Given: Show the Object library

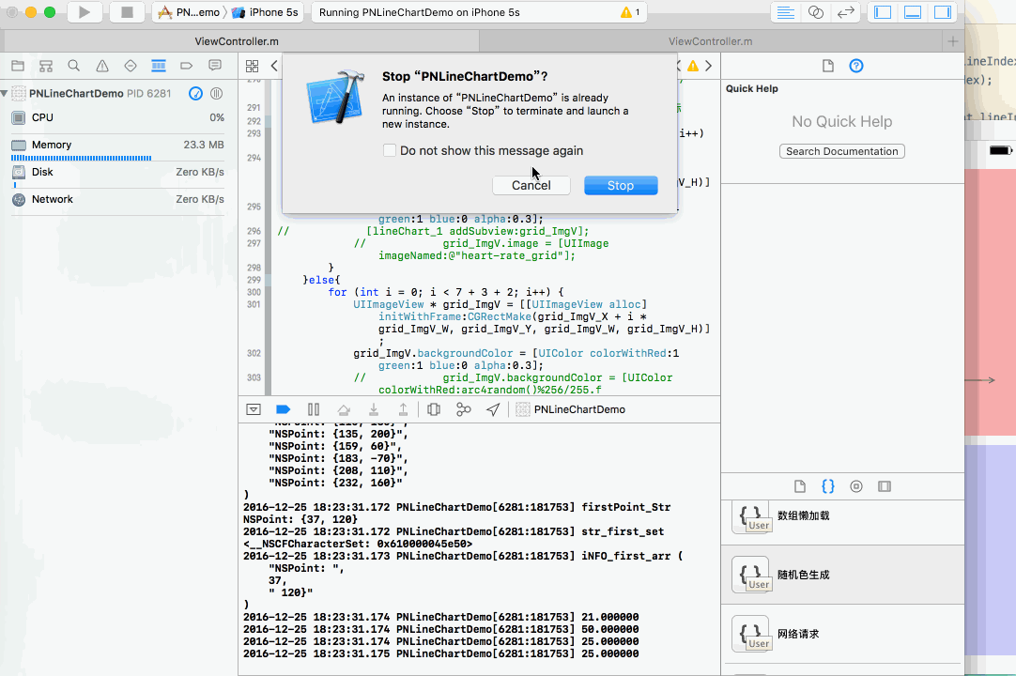Looking at the screenshot, I should (x=856, y=486).
